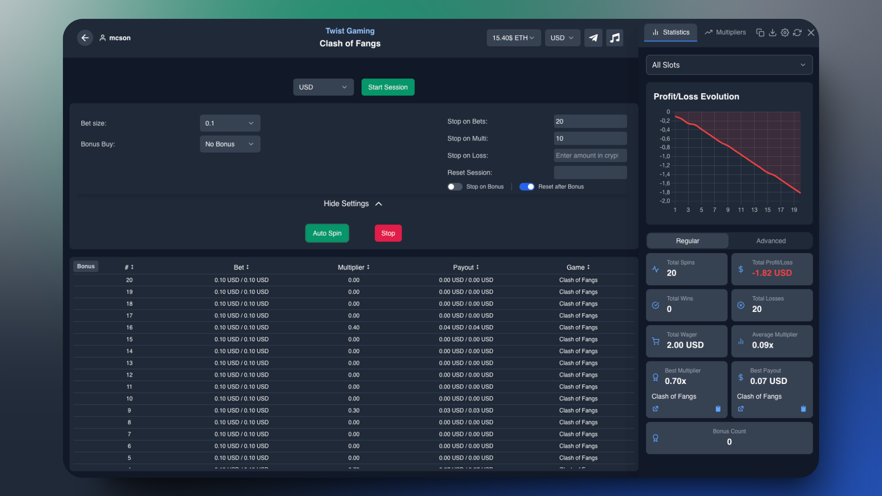
Task: Enable the Stop on Bonus toggle
Action: [455, 186]
